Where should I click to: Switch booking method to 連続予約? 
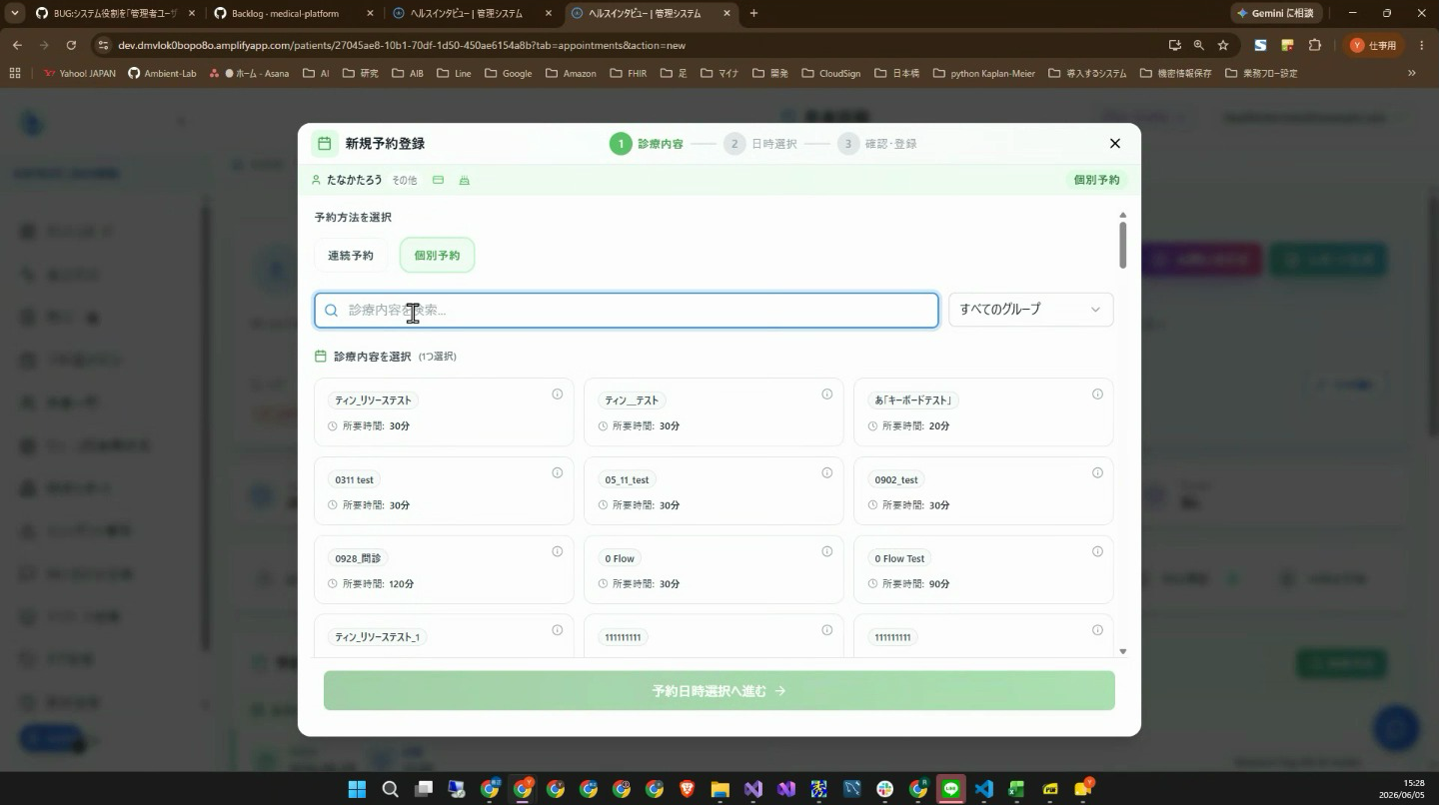tap(351, 256)
